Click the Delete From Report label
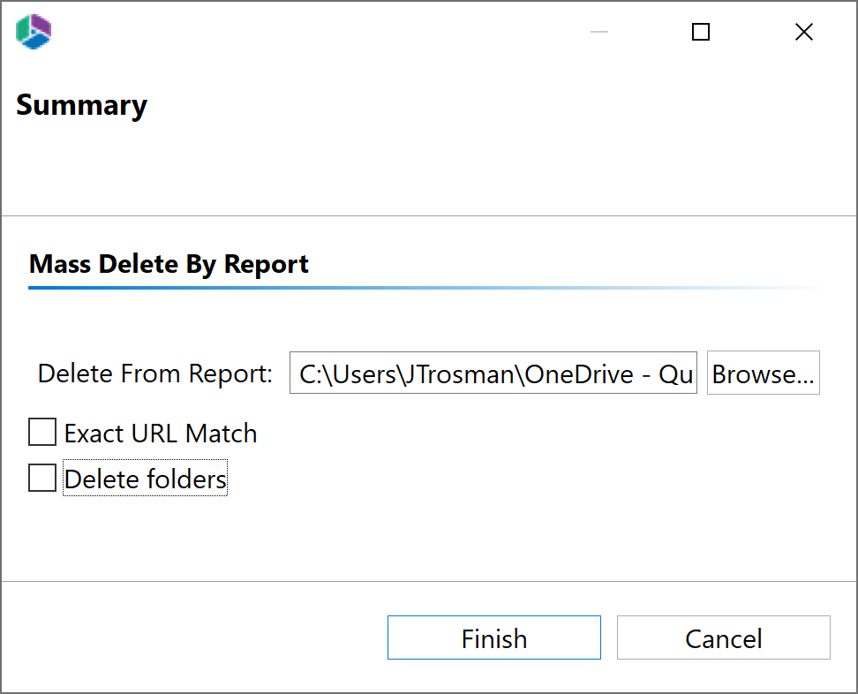 point(154,373)
